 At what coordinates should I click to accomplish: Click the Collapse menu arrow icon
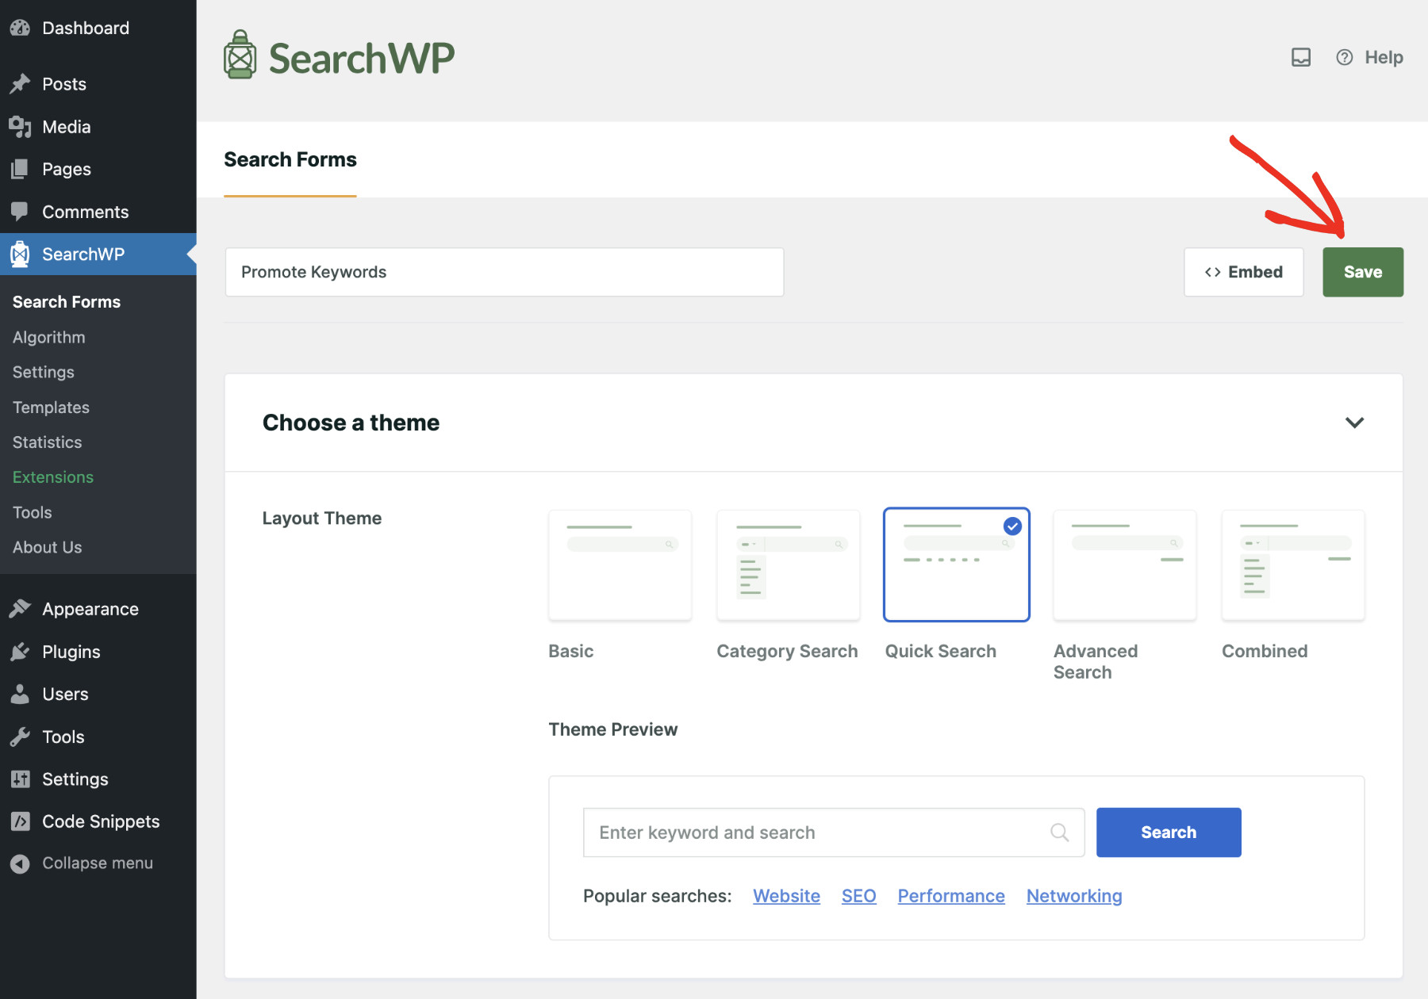coord(20,863)
